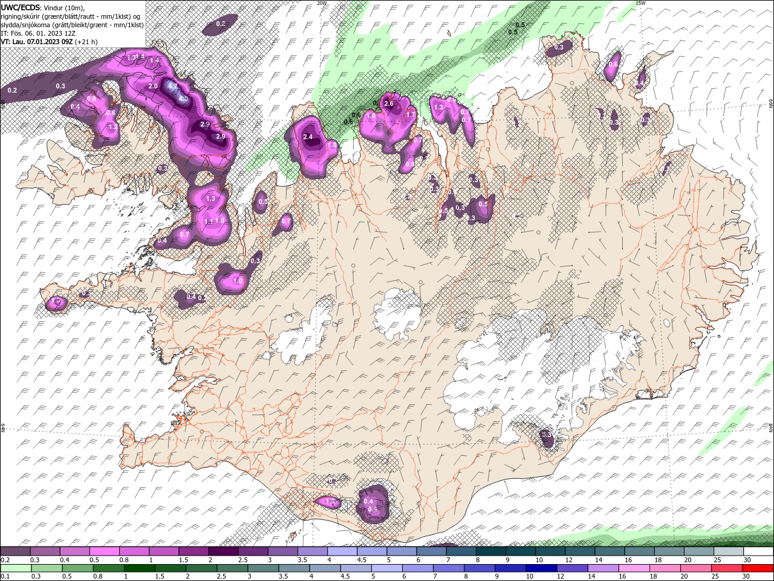Select the 'IT: Fös. 06. 01. 2023 12Z' line
The width and height of the screenshot is (774, 581).
pyautogui.click(x=37, y=33)
